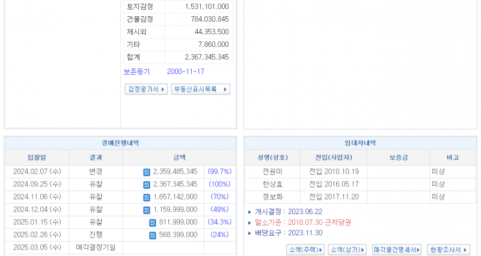Click the (24%) percentage in auction history
The image size is (481, 256).
(x=219, y=235)
